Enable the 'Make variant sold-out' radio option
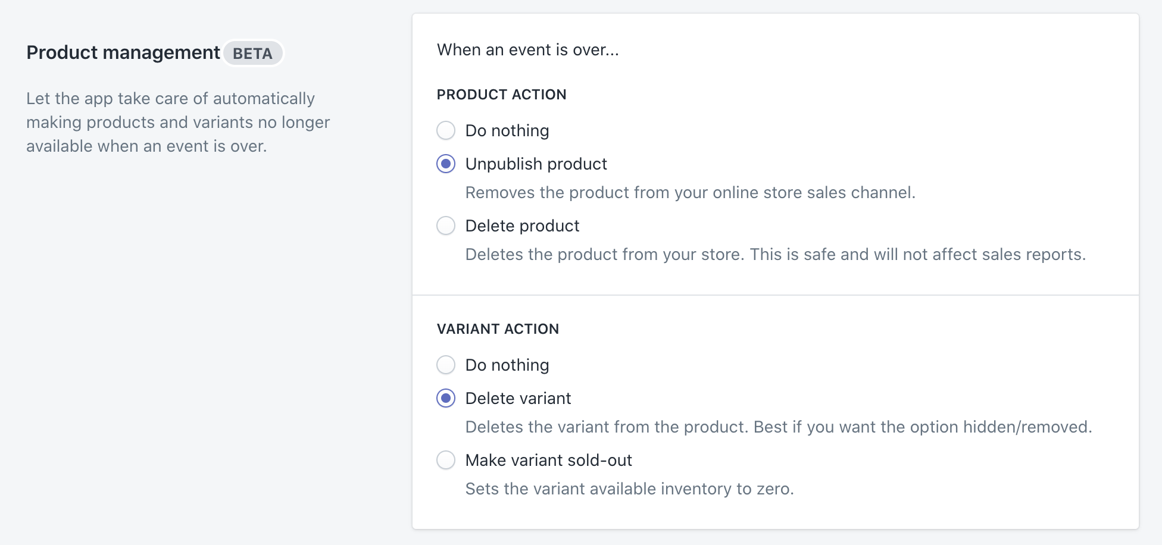Viewport: 1162px width, 545px height. 446,460
